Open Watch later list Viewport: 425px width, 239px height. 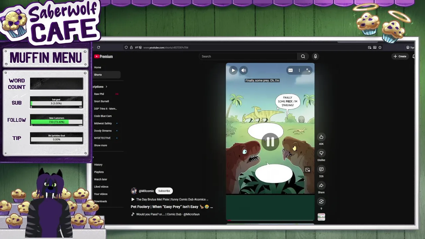click(x=100, y=179)
